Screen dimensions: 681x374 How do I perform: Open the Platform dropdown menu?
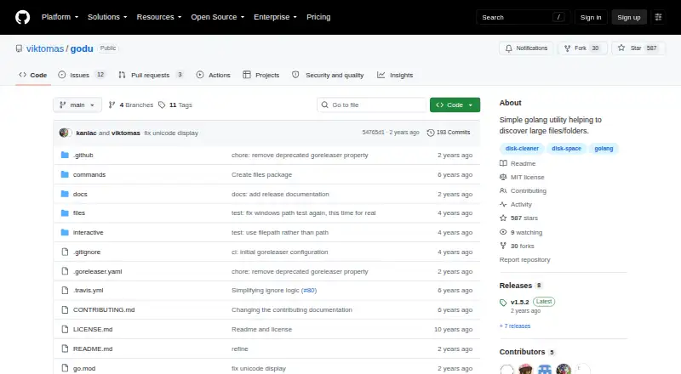(x=60, y=17)
